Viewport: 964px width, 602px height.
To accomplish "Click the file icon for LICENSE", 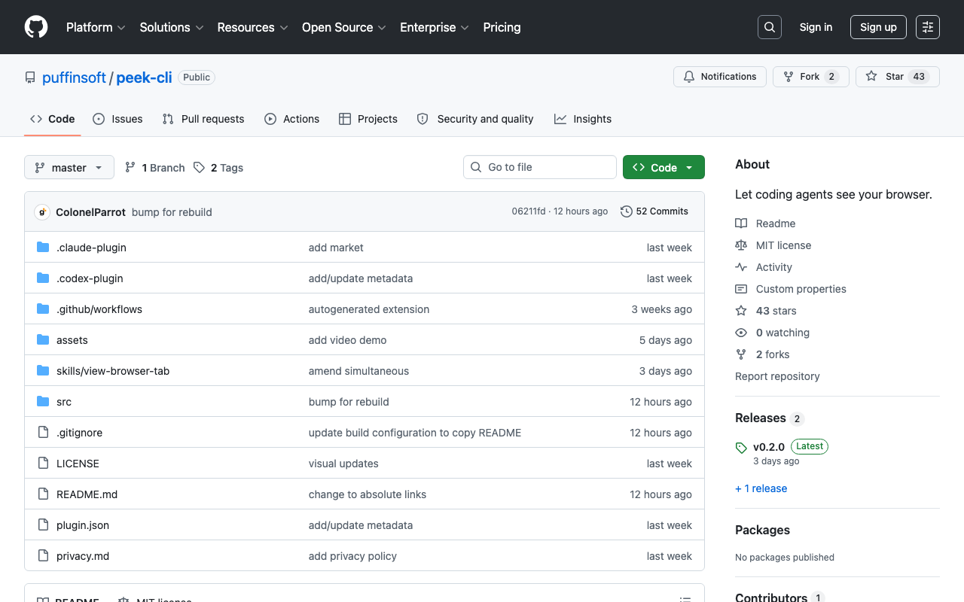I will point(43,464).
